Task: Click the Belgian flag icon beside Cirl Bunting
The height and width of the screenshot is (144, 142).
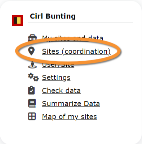Action: tap(17, 20)
